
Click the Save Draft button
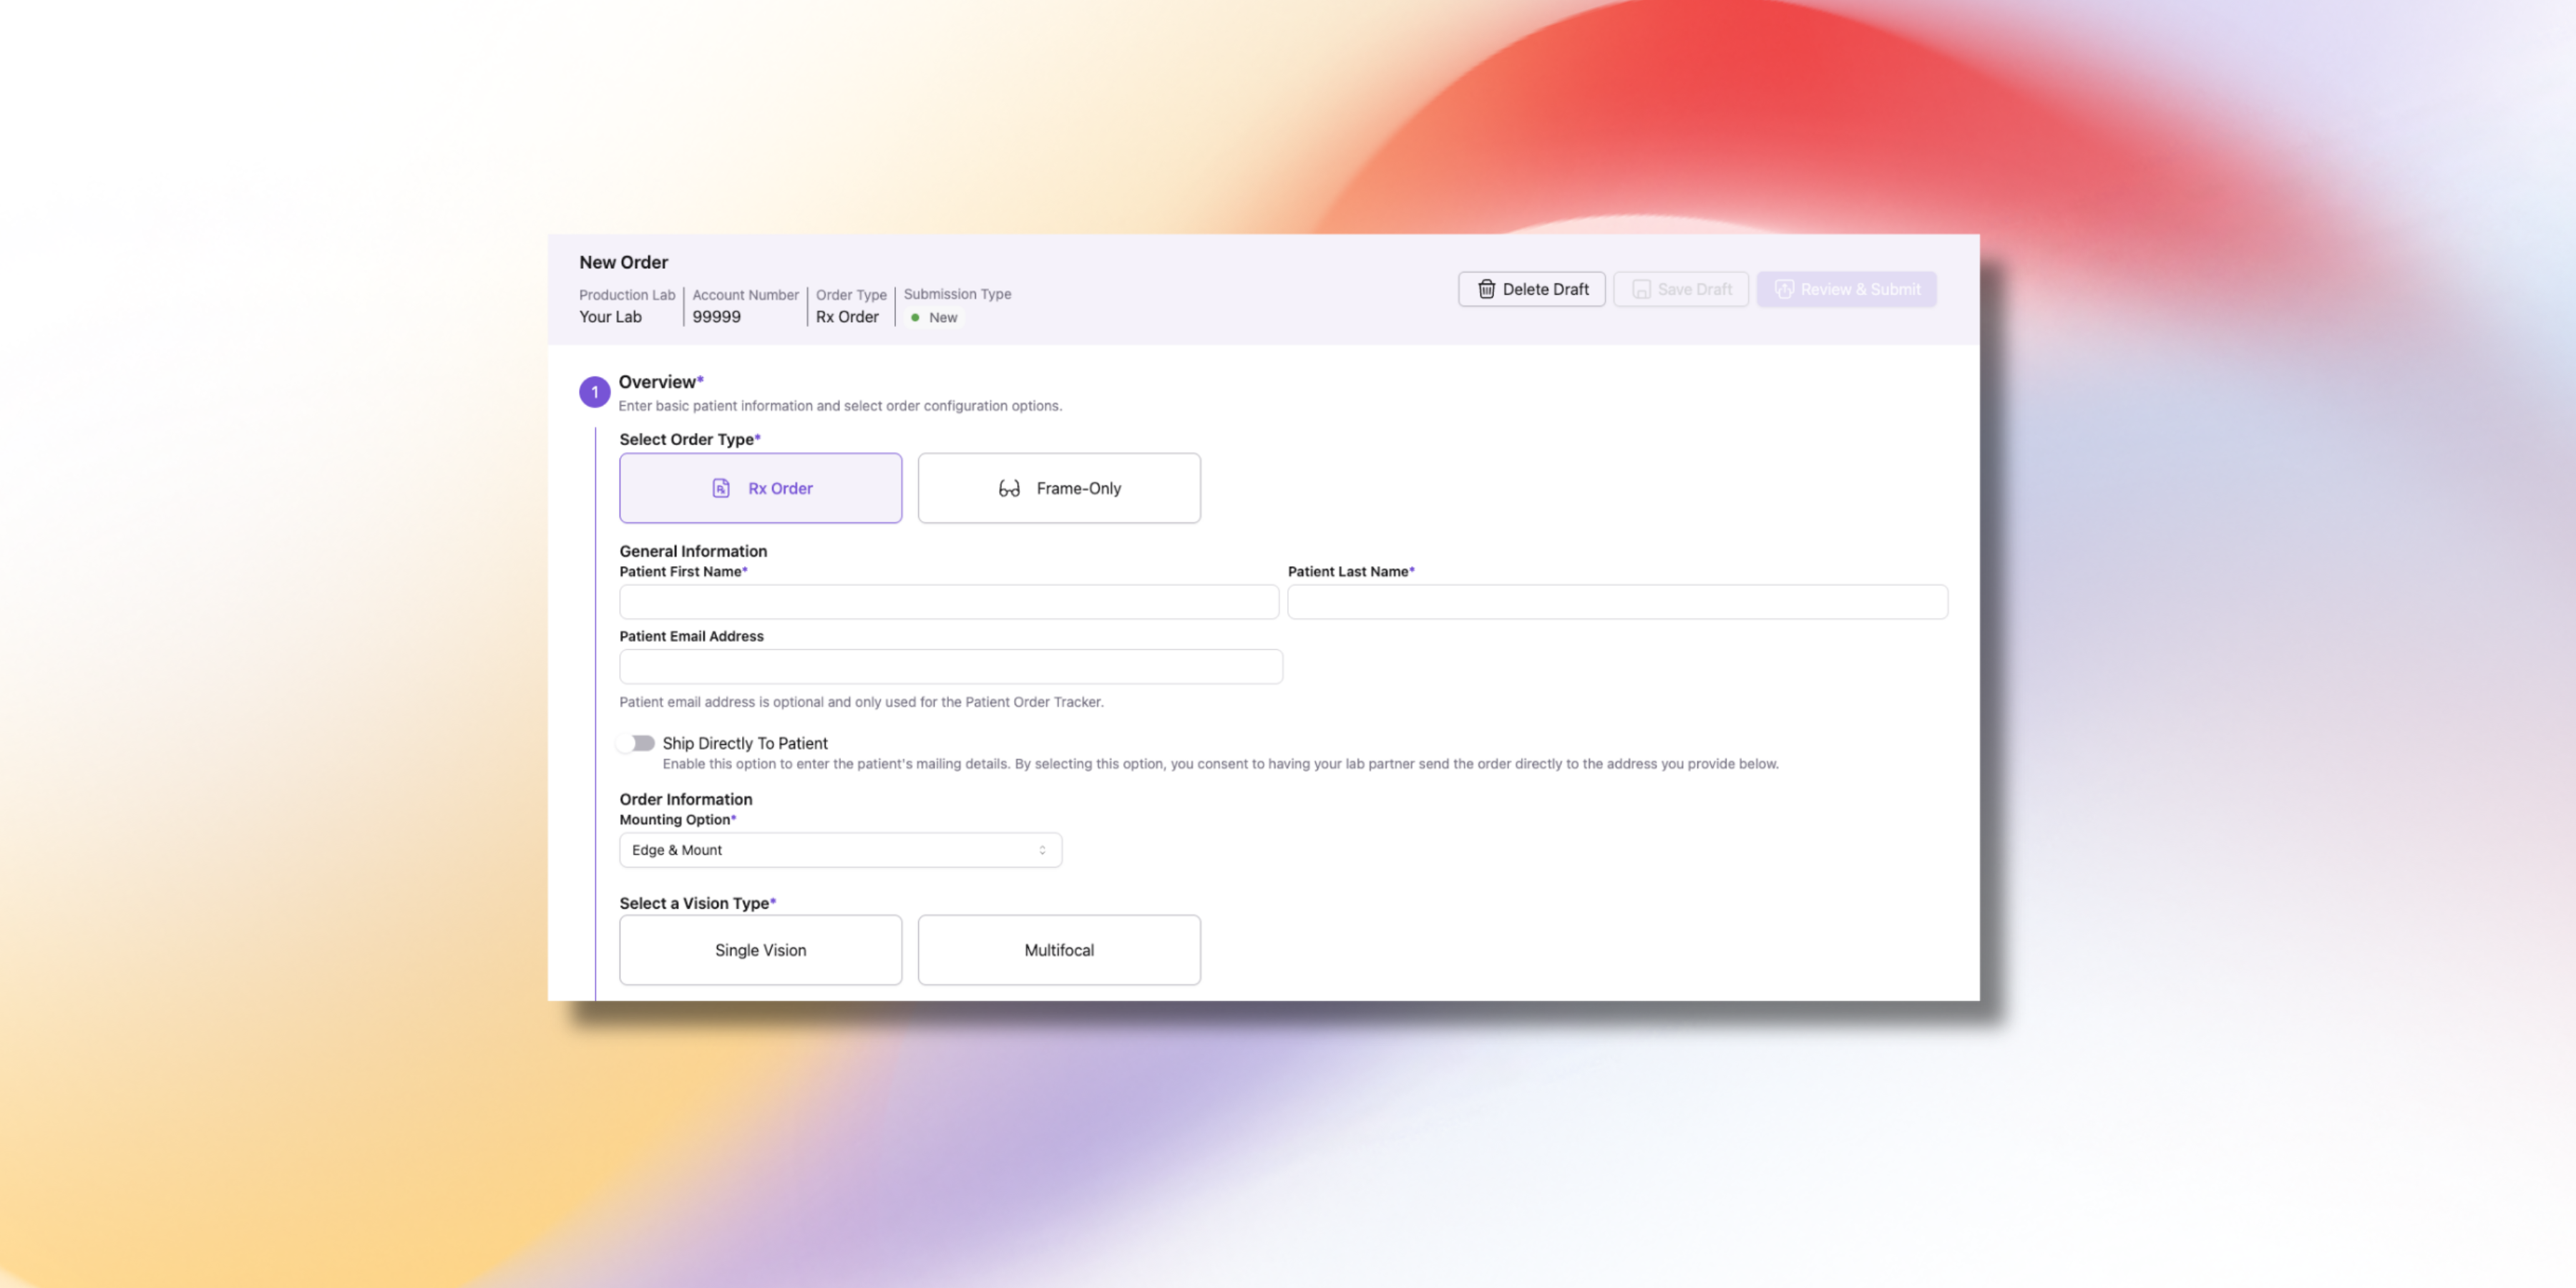(1680, 289)
